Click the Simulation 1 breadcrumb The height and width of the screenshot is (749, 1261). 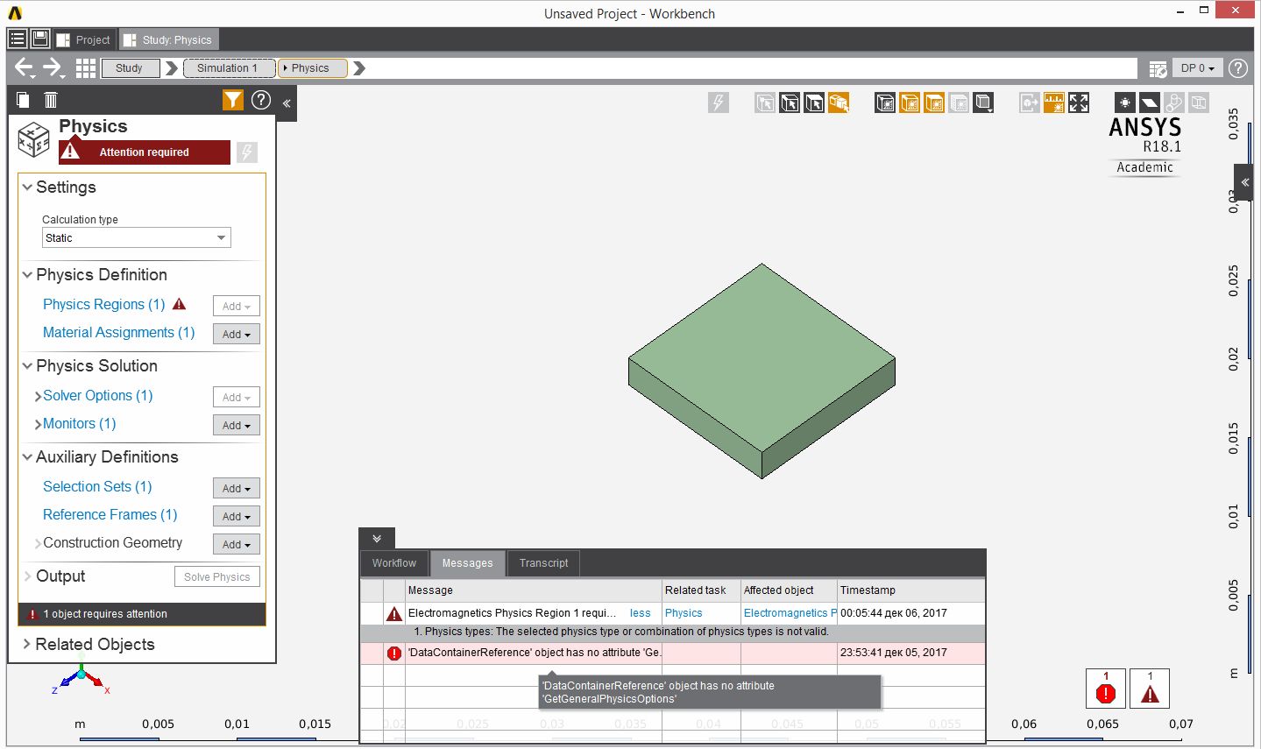coord(229,67)
